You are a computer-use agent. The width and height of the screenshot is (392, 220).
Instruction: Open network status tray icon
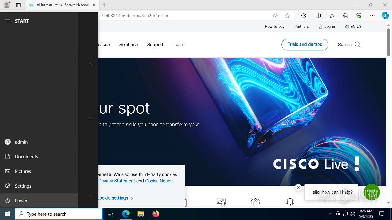tap(345, 214)
